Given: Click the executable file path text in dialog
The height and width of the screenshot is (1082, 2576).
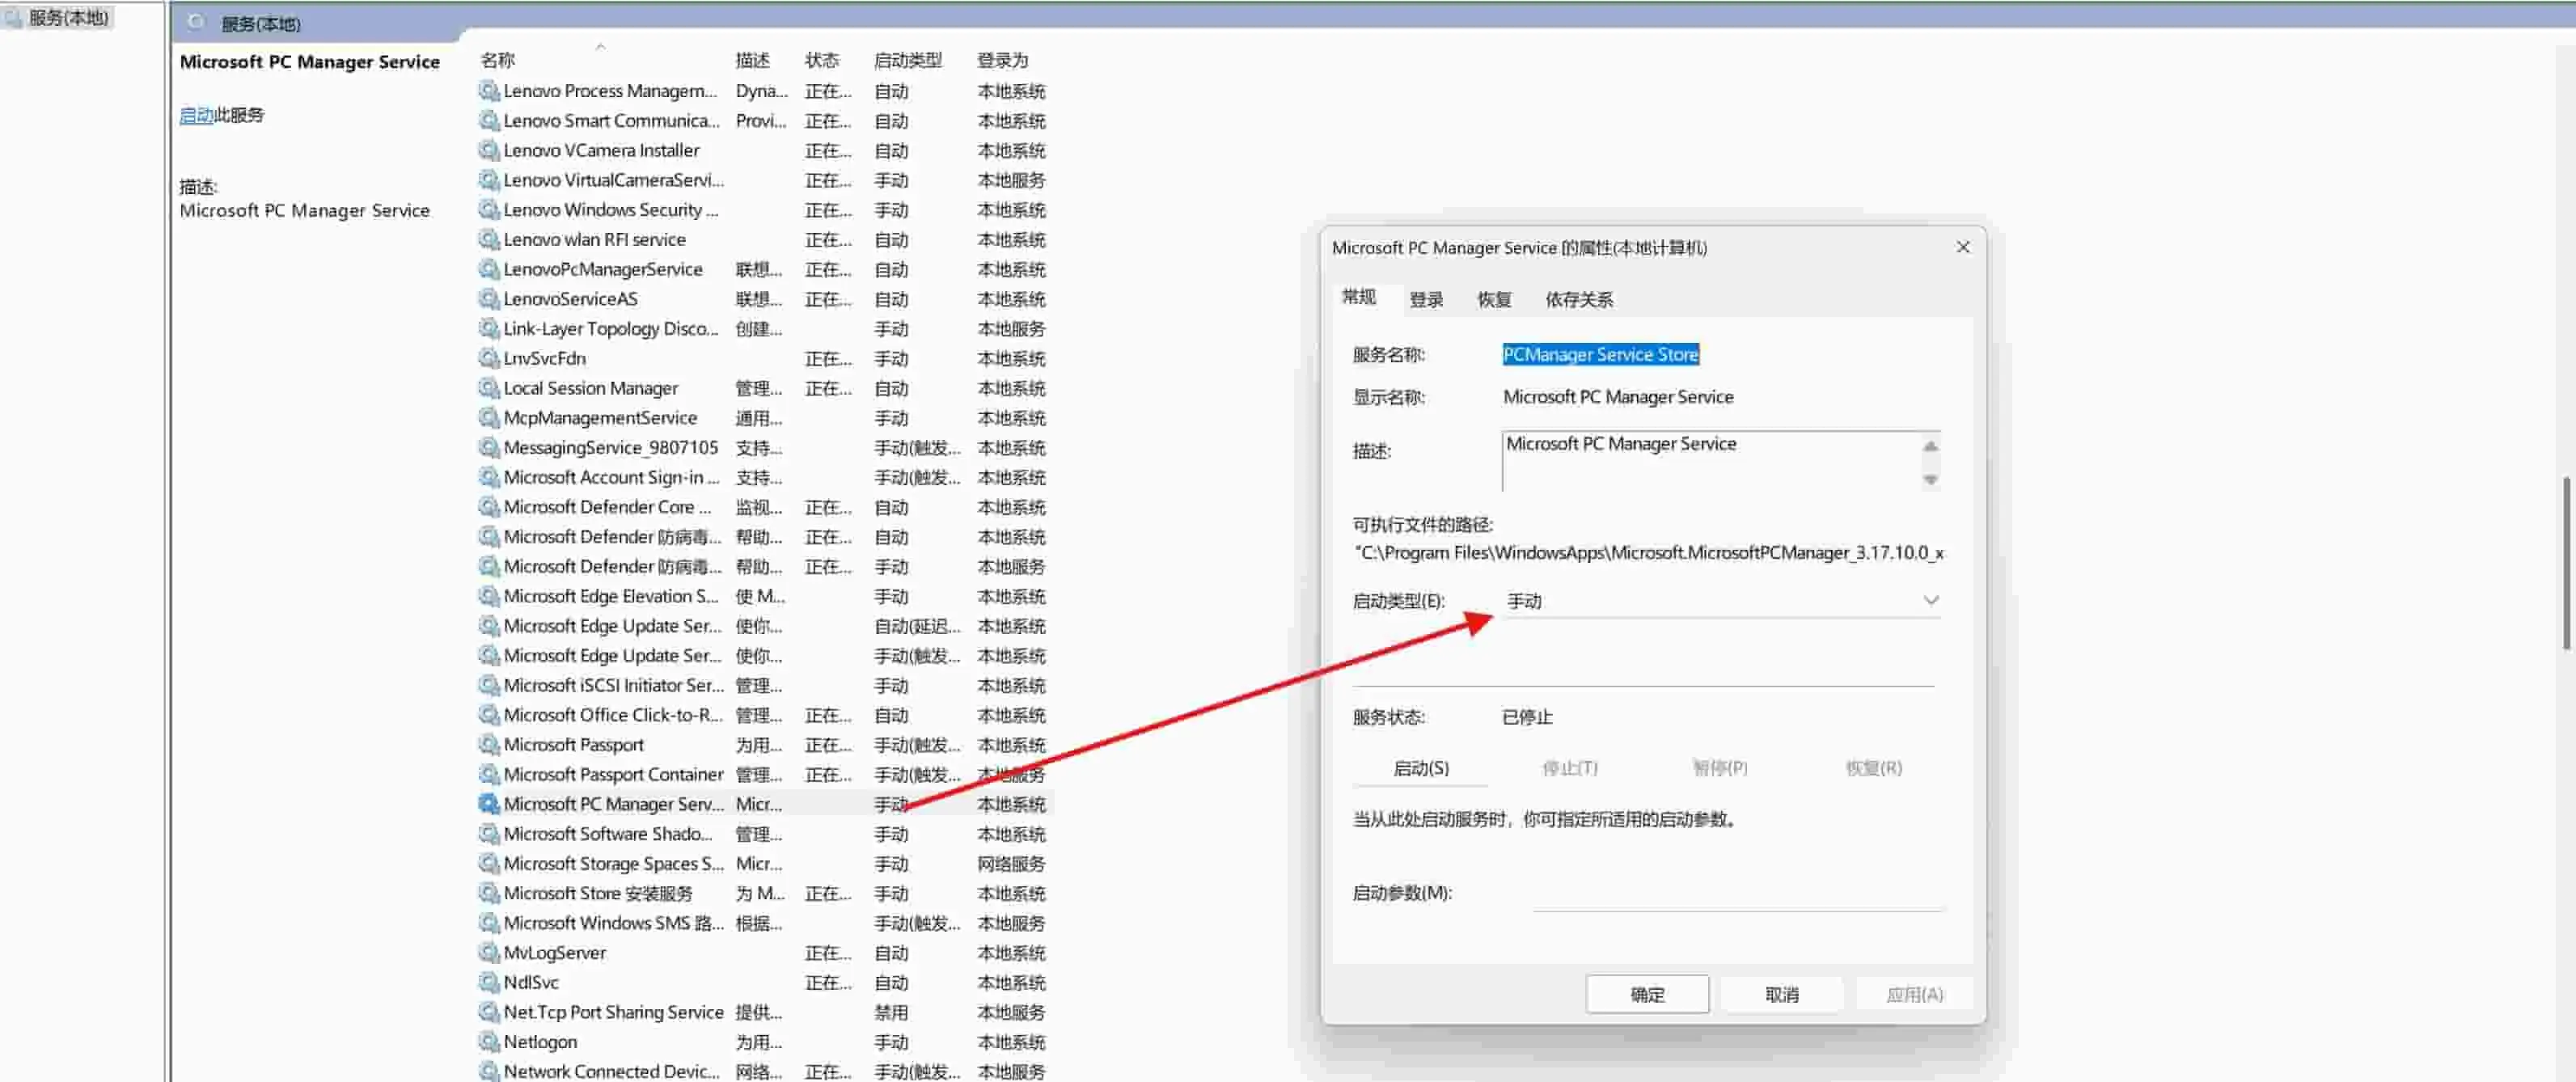Looking at the screenshot, I should (x=1649, y=552).
